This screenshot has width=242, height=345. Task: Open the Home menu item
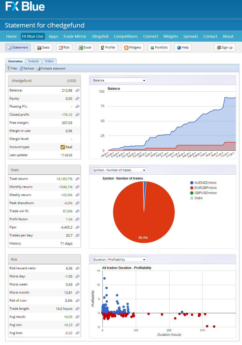tap(12, 36)
